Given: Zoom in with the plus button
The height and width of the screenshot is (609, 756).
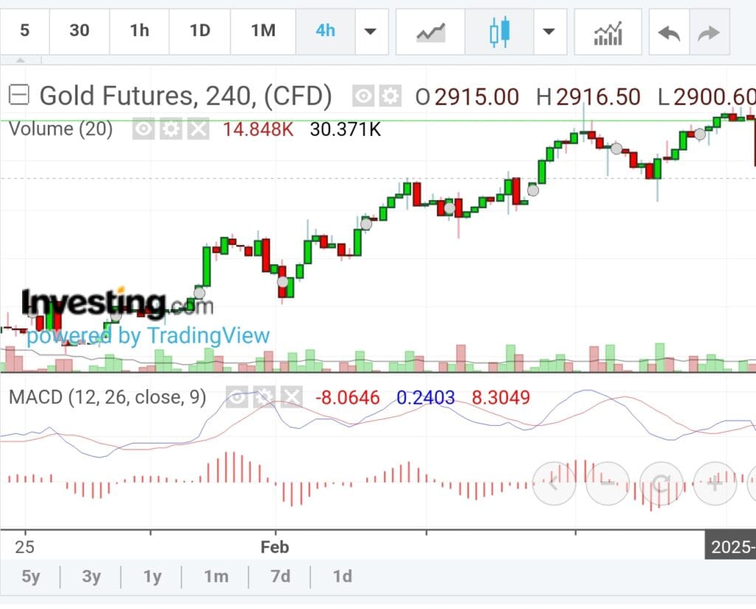Looking at the screenshot, I should coord(715,484).
